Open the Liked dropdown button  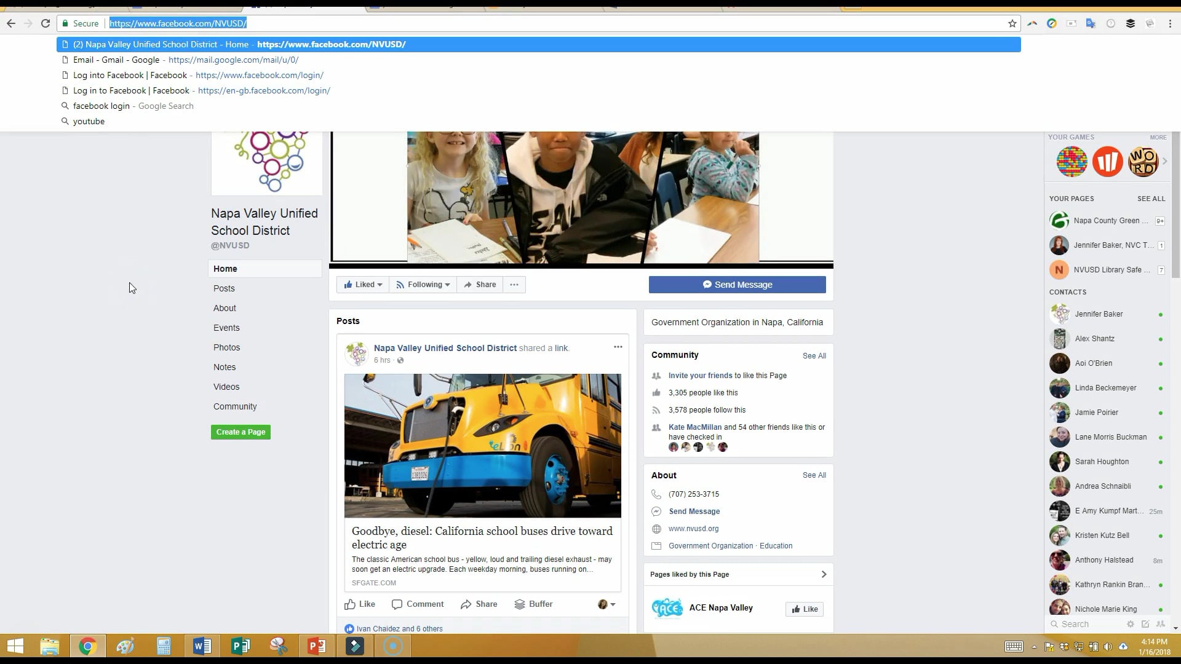[363, 285]
